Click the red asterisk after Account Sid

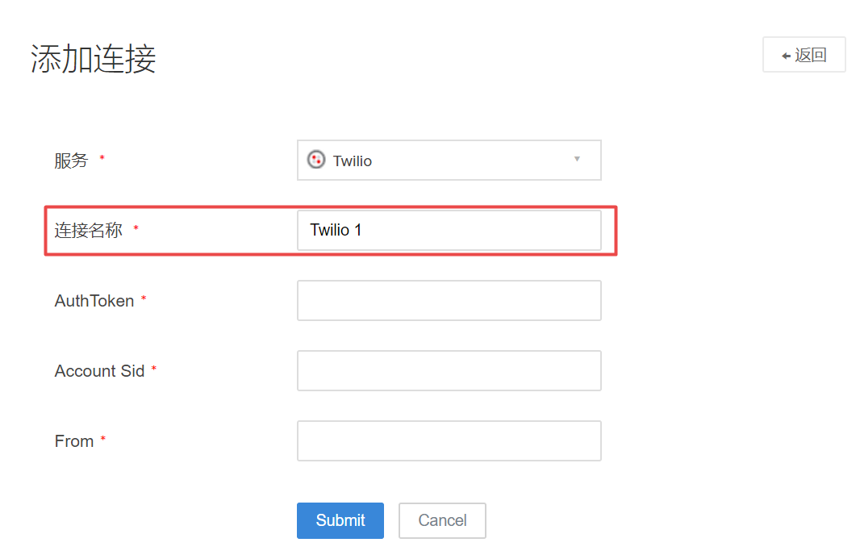[x=154, y=369]
